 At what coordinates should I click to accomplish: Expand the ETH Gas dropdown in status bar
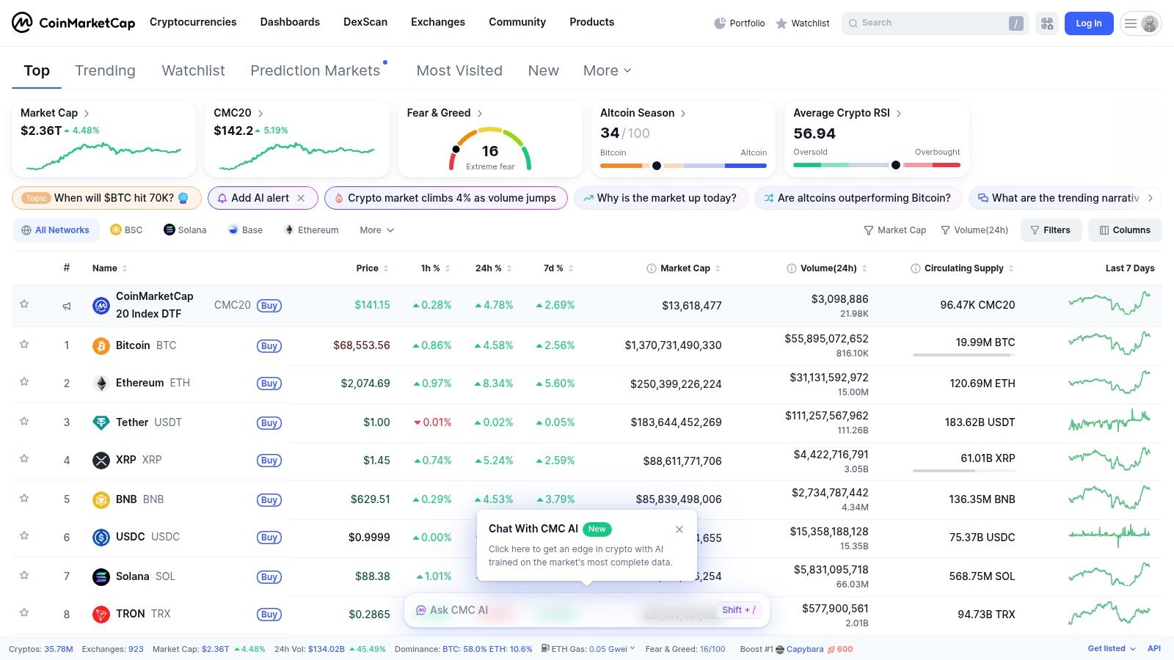point(632,648)
